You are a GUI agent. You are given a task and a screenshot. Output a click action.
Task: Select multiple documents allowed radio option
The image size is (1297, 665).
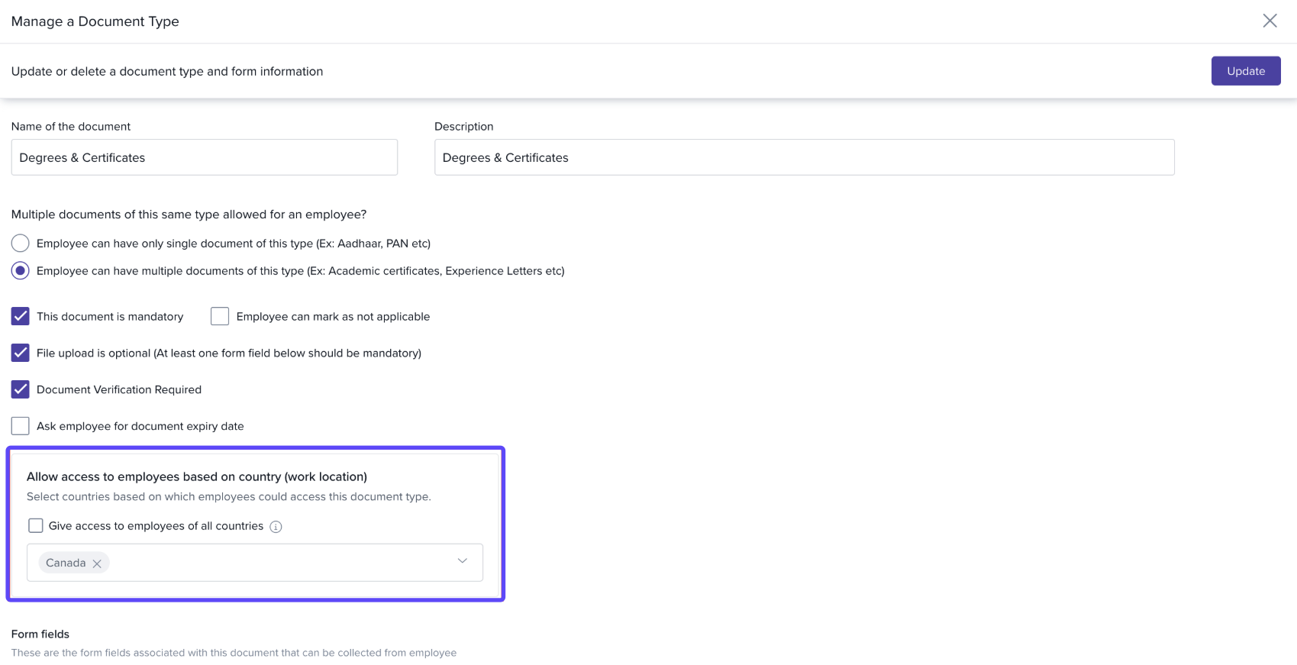[x=21, y=271]
